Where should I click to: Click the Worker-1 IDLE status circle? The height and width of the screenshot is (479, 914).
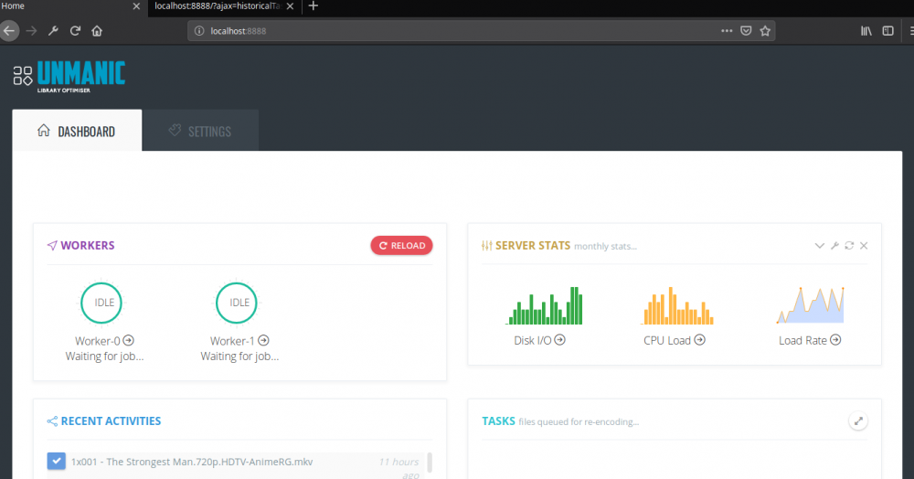(x=237, y=303)
